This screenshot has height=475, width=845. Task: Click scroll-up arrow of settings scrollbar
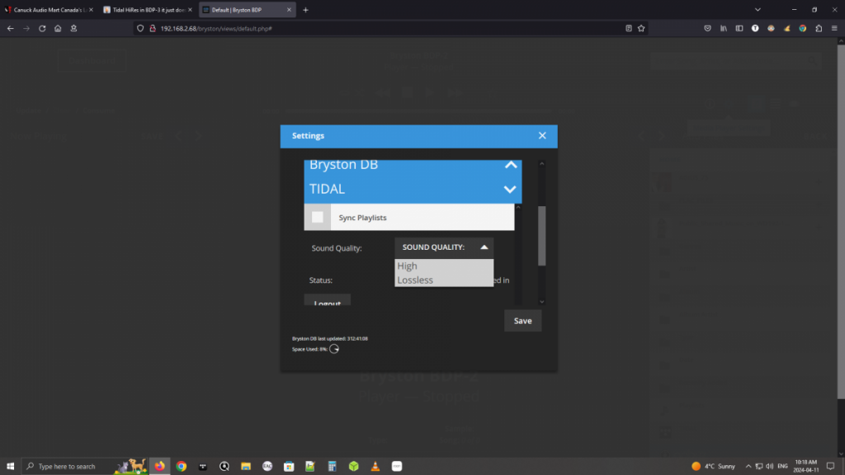[541, 164]
